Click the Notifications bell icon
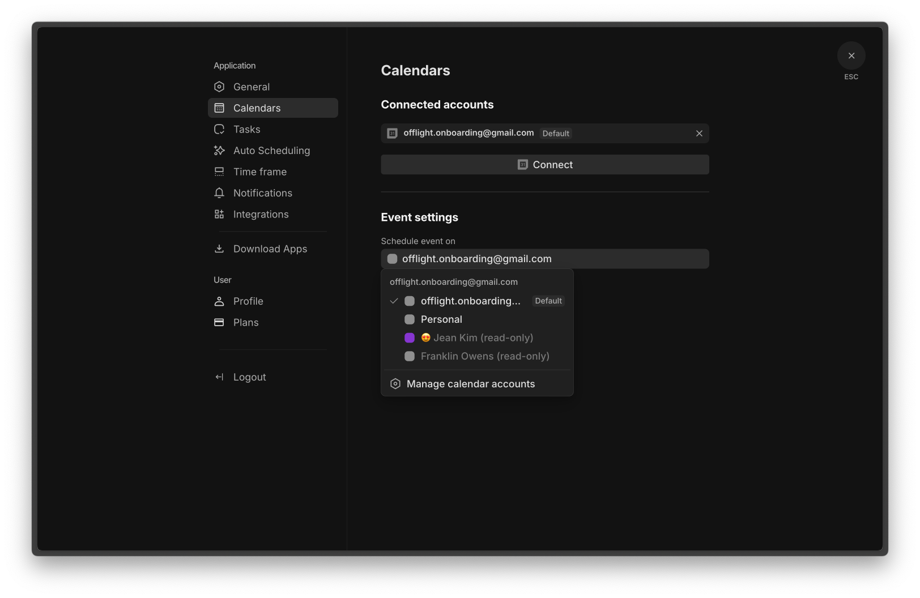Image resolution: width=920 pixels, height=598 pixels. pyautogui.click(x=219, y=193)
